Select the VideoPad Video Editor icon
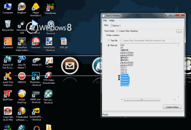Image resolution: width=191 pixels, height=130 pixels. pyautogui.click(x=22, y=44)
